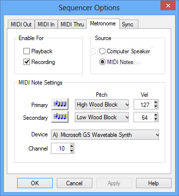Increase Primary velocity with up arrow
The height and width of the screenshot is (196, 179).
(156, 102)
